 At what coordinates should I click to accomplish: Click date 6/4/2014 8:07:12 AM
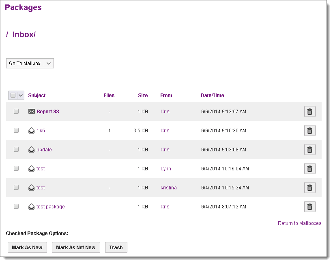pos(223,207)
